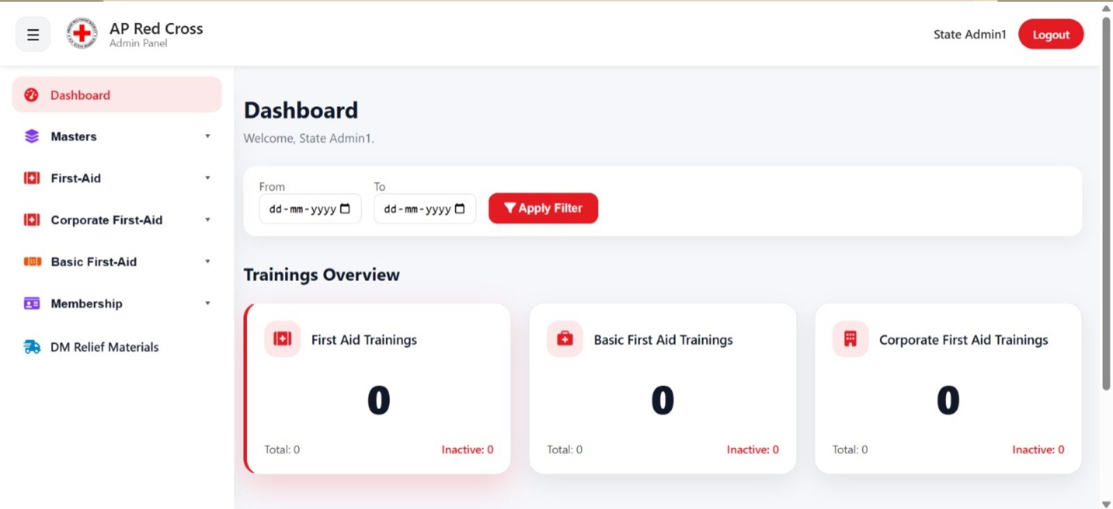1113x509 pixels.
Task: Click the AP Red Cross title
Action: click(x=156, y=29)
